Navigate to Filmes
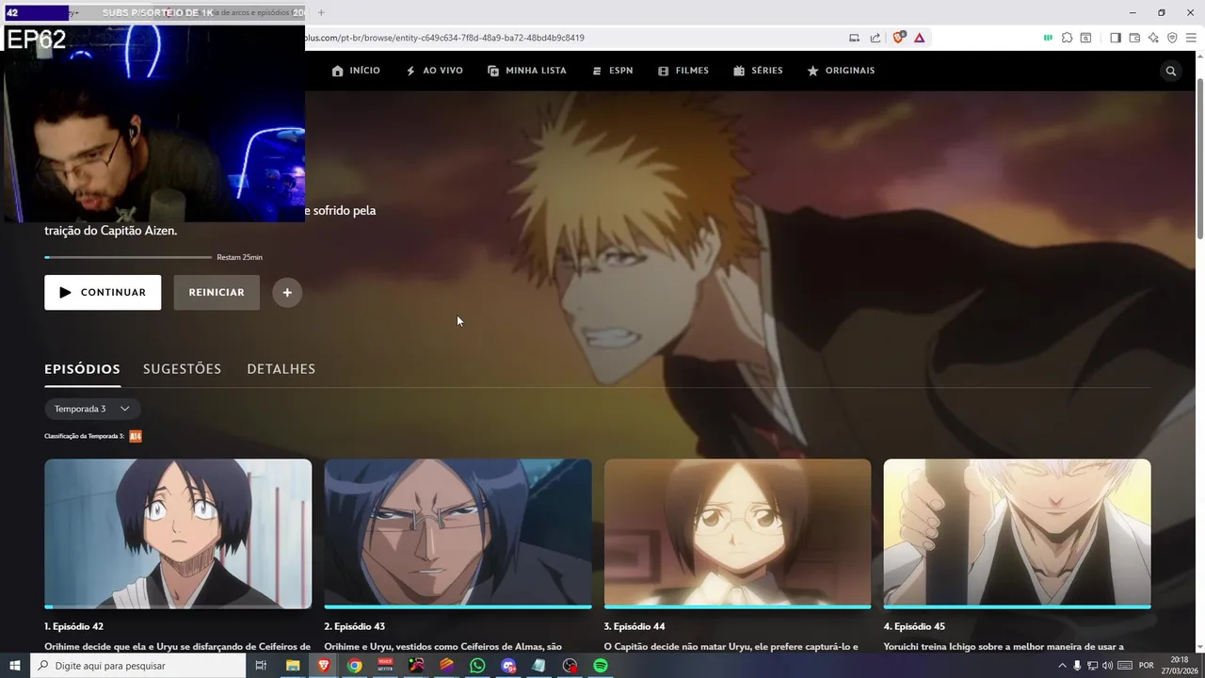The width and height of the screenshot is (1205, 678). click(x=683, y=71)
